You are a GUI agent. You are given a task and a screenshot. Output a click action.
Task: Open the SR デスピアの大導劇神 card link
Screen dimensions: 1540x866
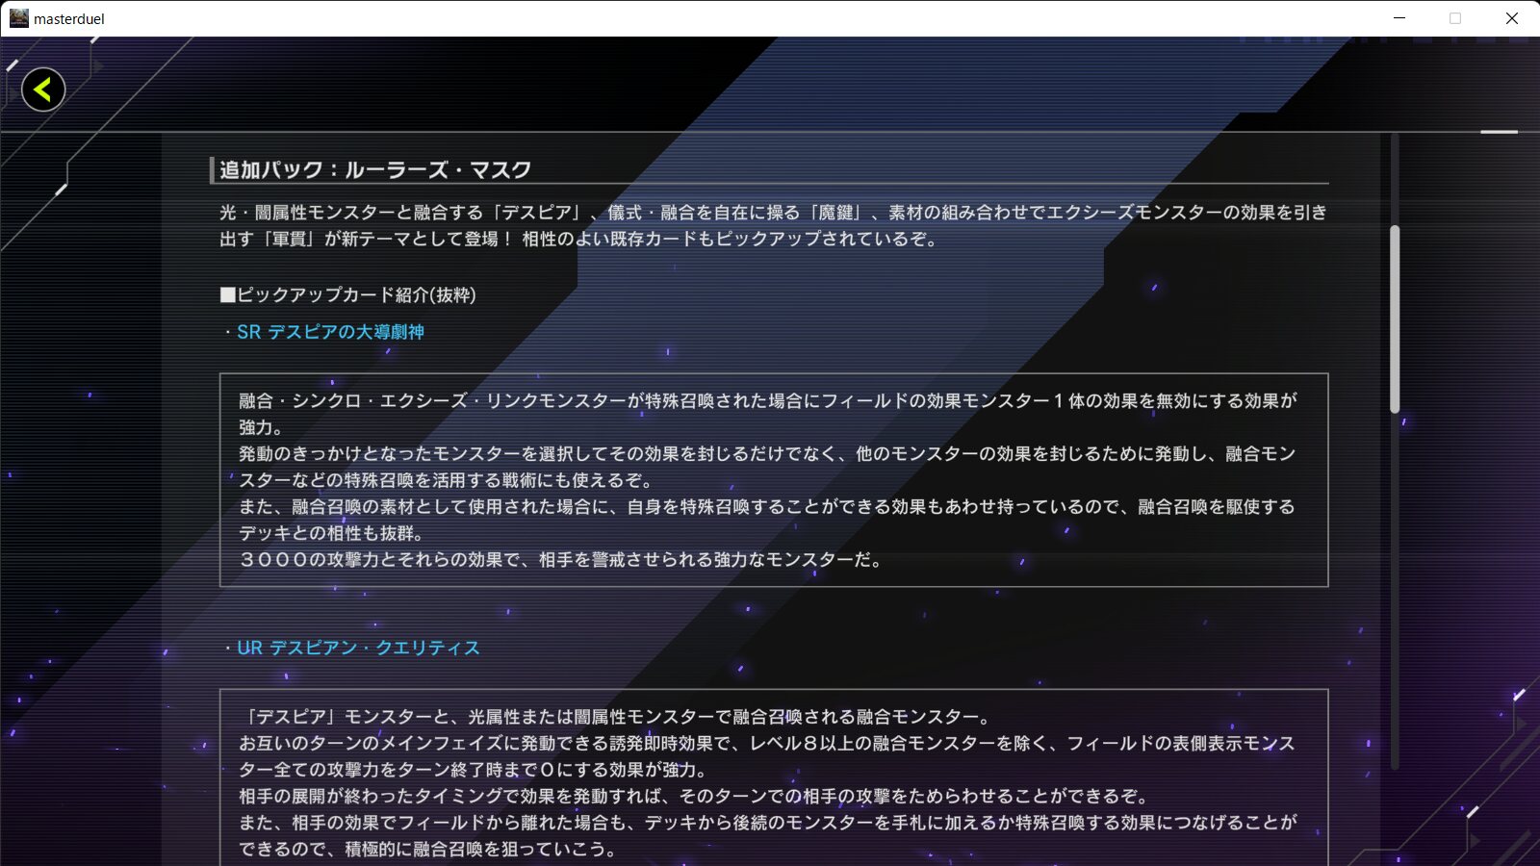(x=330, y=332)
